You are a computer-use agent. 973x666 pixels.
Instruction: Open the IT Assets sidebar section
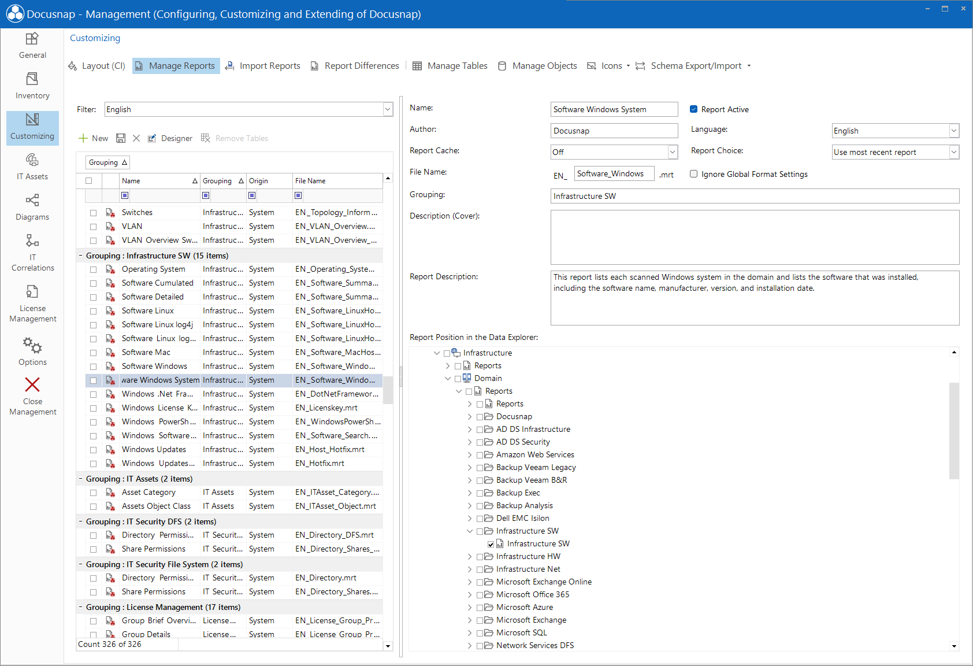[x=32, y=167]
